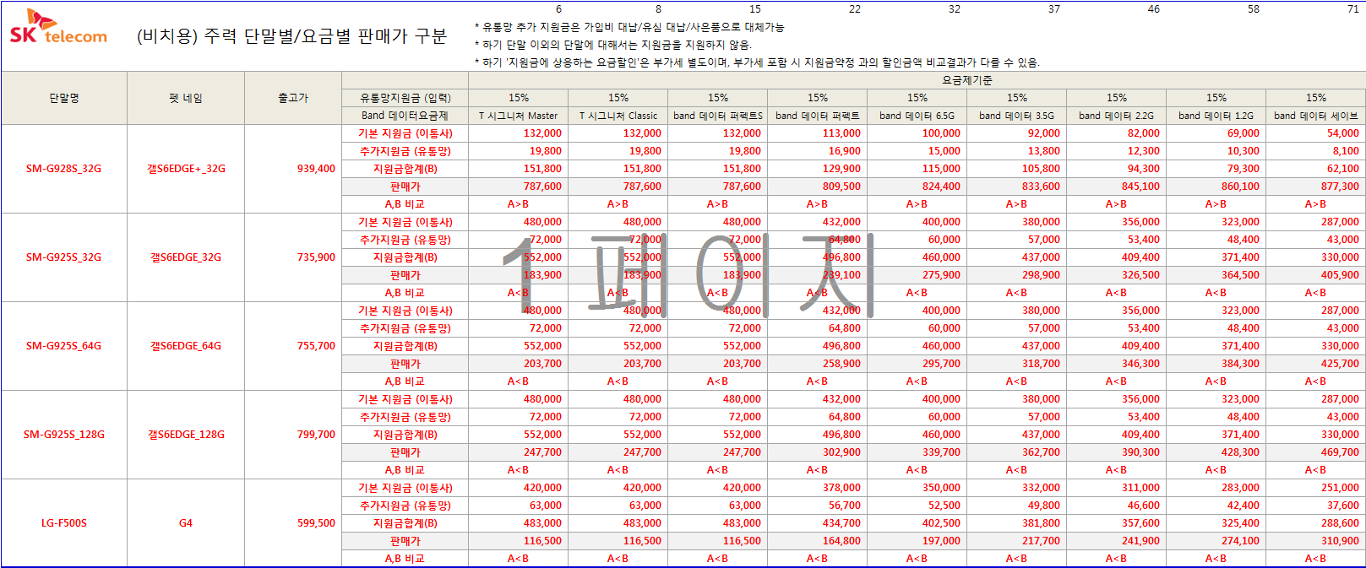Screen dimensions: 1366x568
Task: Select the LG-F500S device cell
Action: 64,523
